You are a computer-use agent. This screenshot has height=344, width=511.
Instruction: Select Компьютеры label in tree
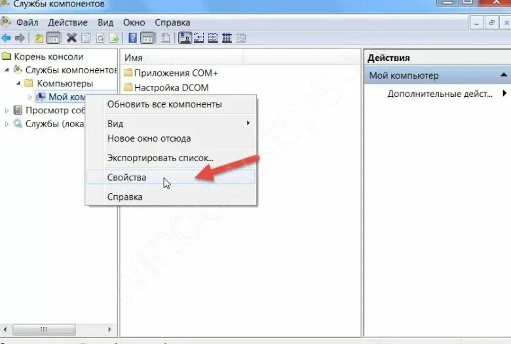coord(65,83)
